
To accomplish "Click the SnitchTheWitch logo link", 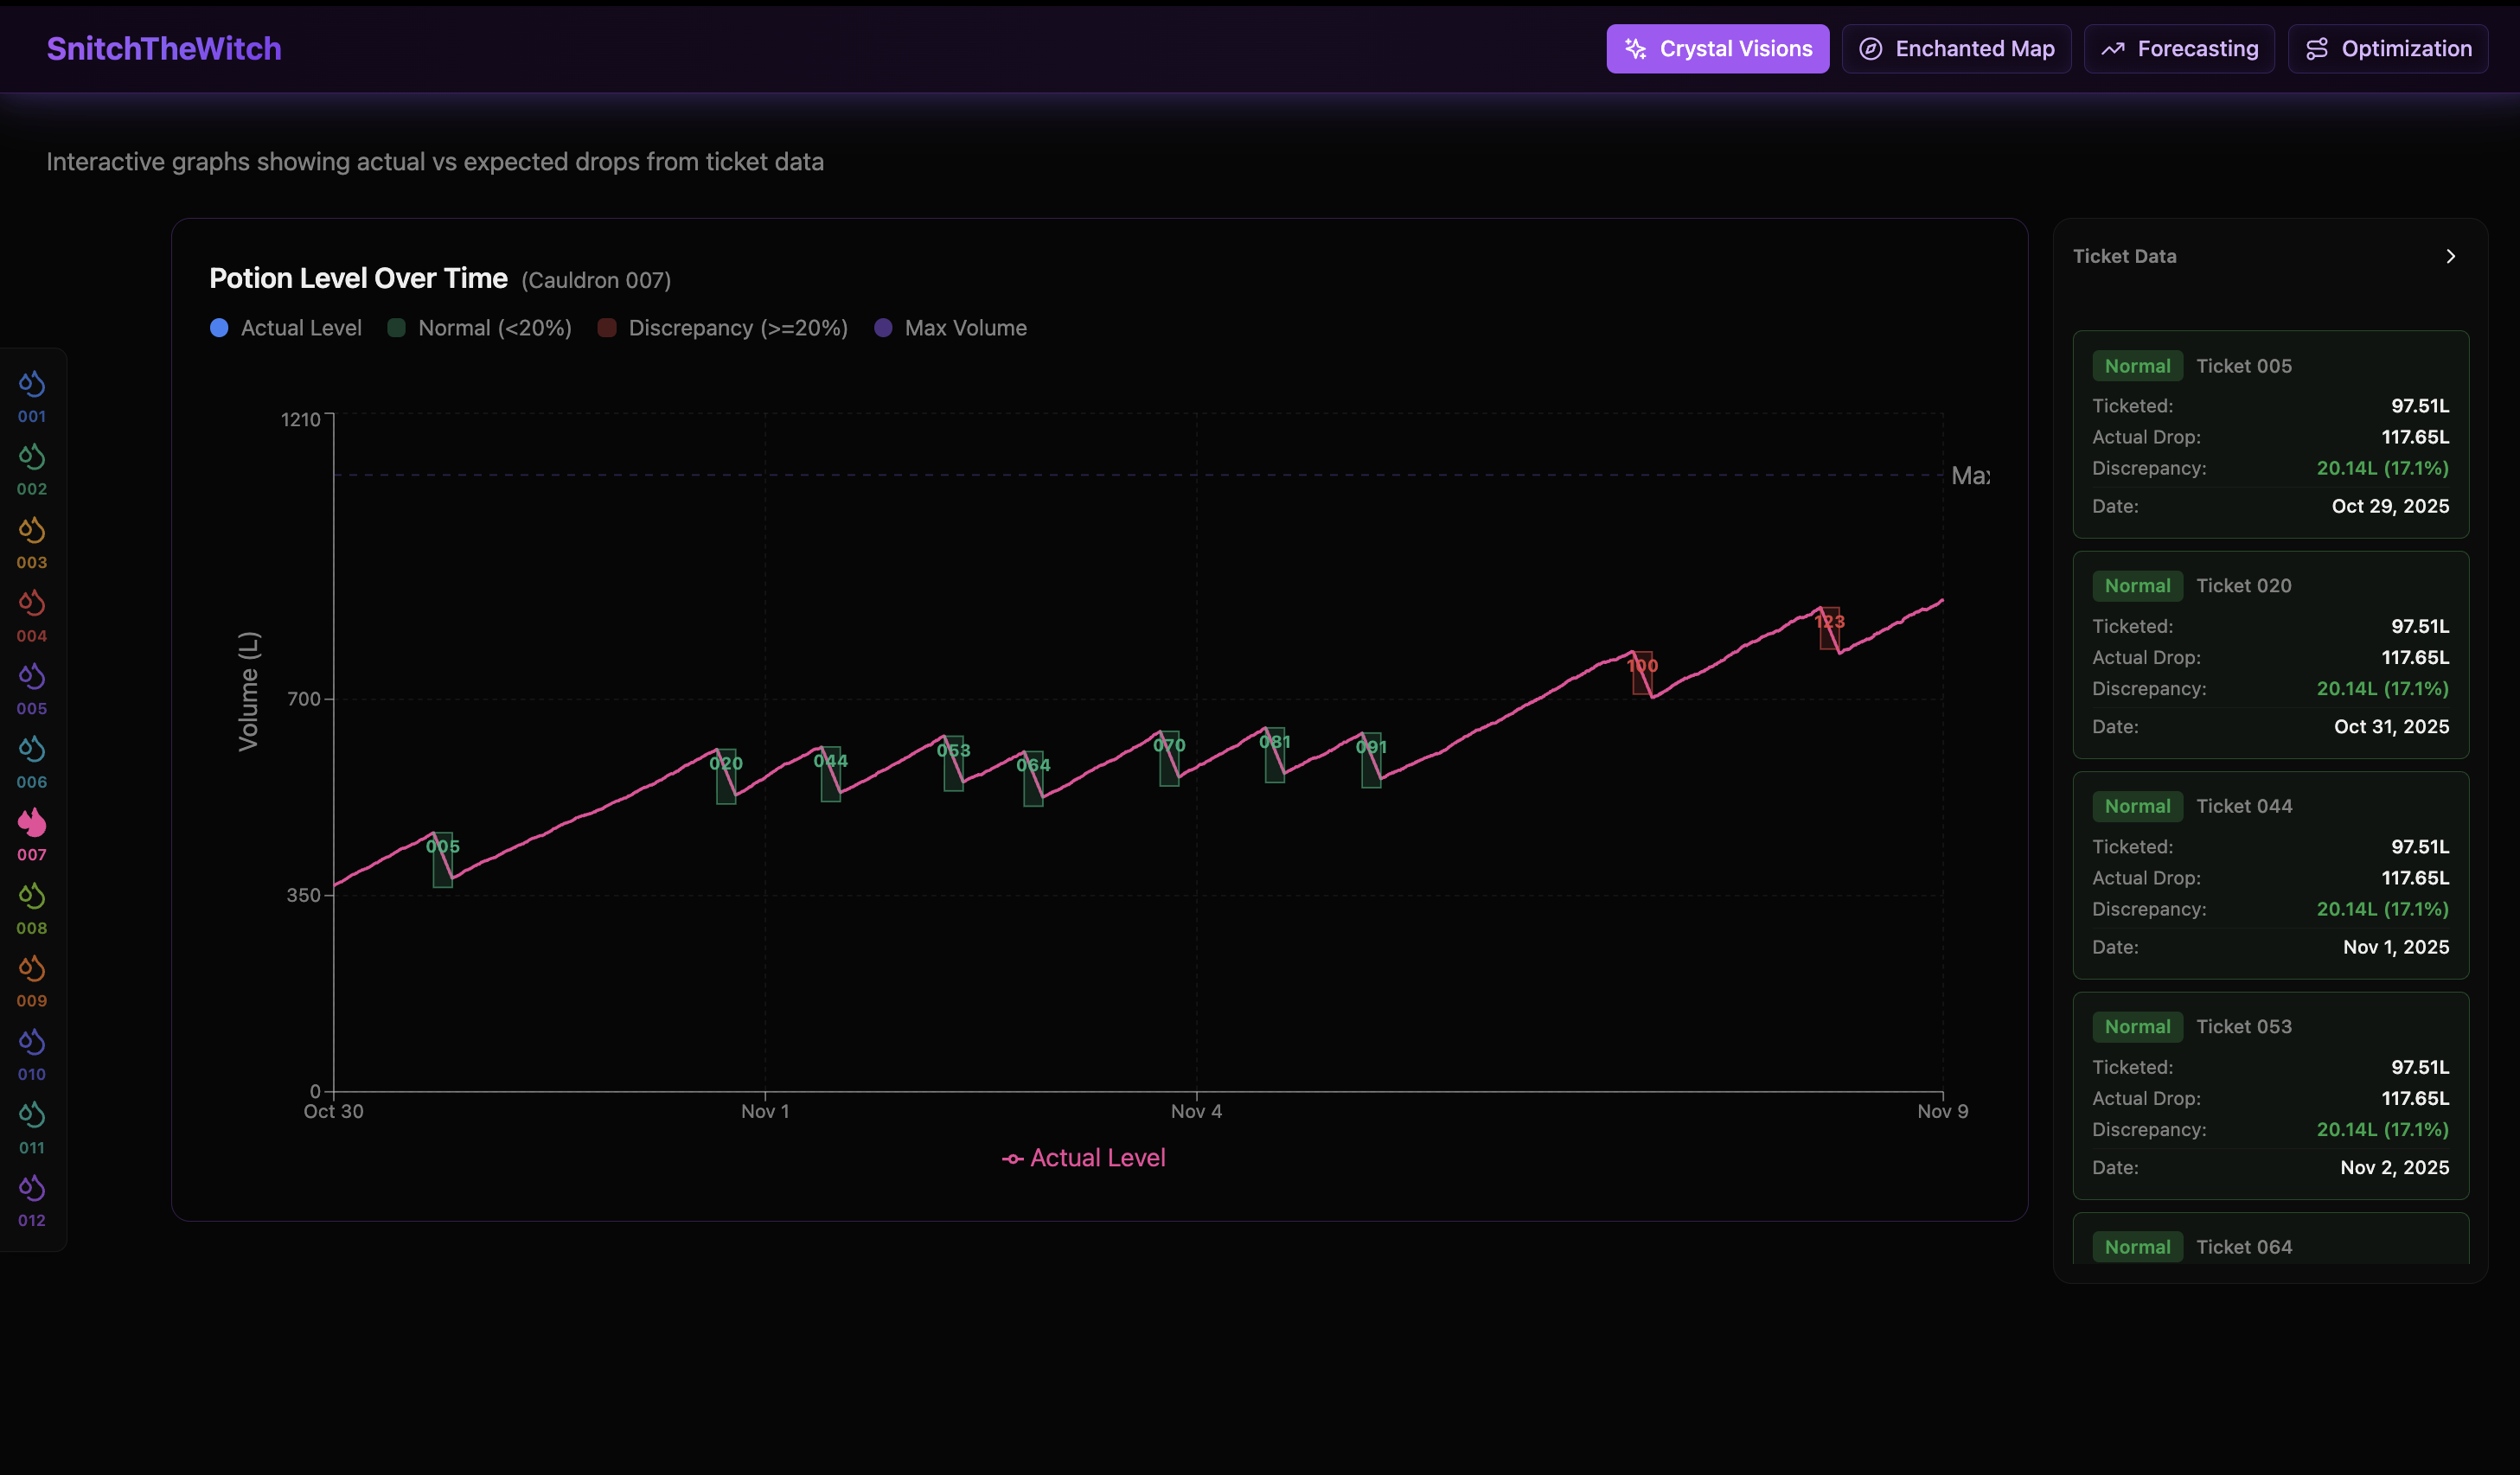I will point(164,49).
